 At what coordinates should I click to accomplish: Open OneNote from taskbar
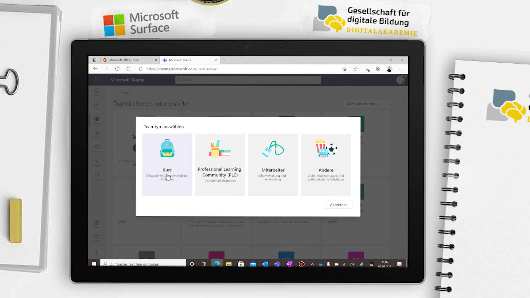(289, 264)
